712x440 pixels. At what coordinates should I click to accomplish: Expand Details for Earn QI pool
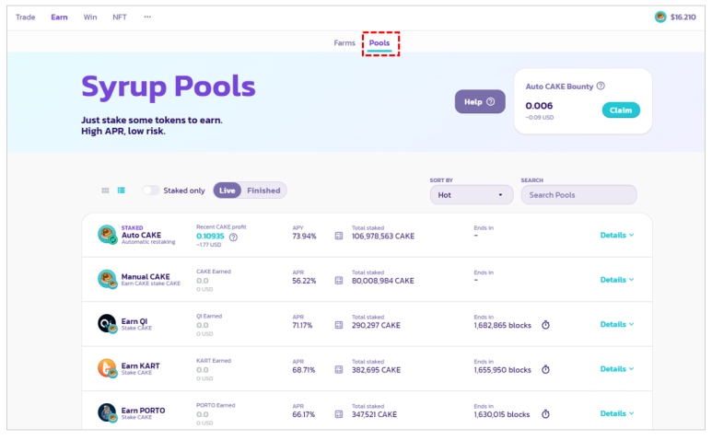pos(617,324)
